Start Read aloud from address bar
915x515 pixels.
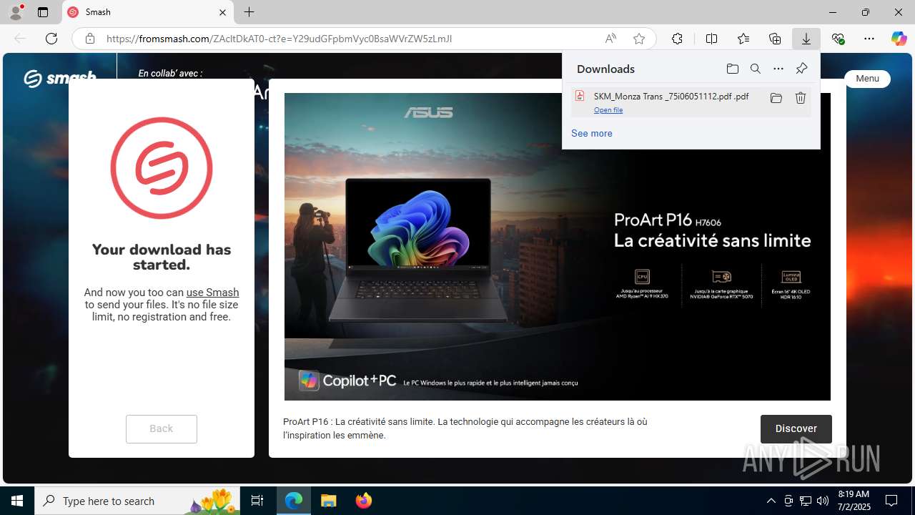click(x=610, y=39)
